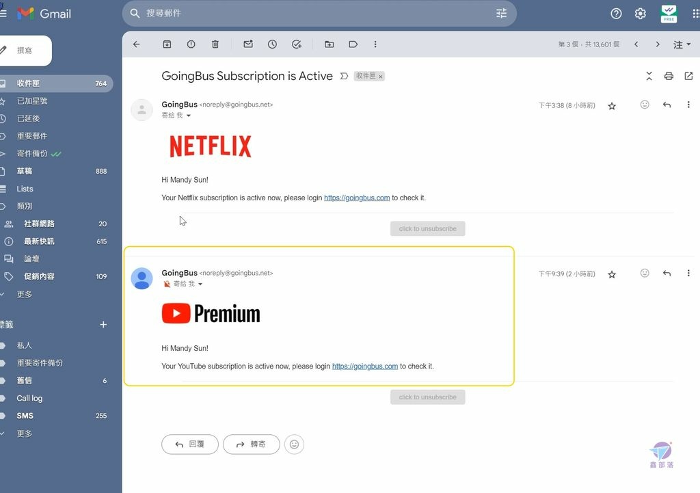Viewport: 700px width, 493px height.
Task: Open more toolbar options (three dots)
Action: click(x=375, y=44)
